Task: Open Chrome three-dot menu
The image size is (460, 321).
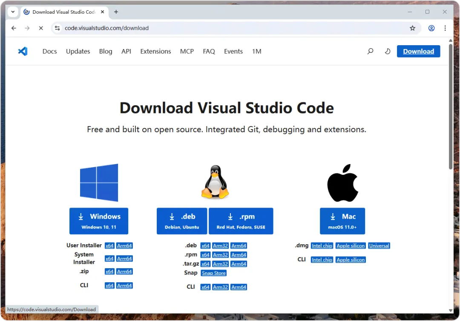Action: [x=445, y=28]
